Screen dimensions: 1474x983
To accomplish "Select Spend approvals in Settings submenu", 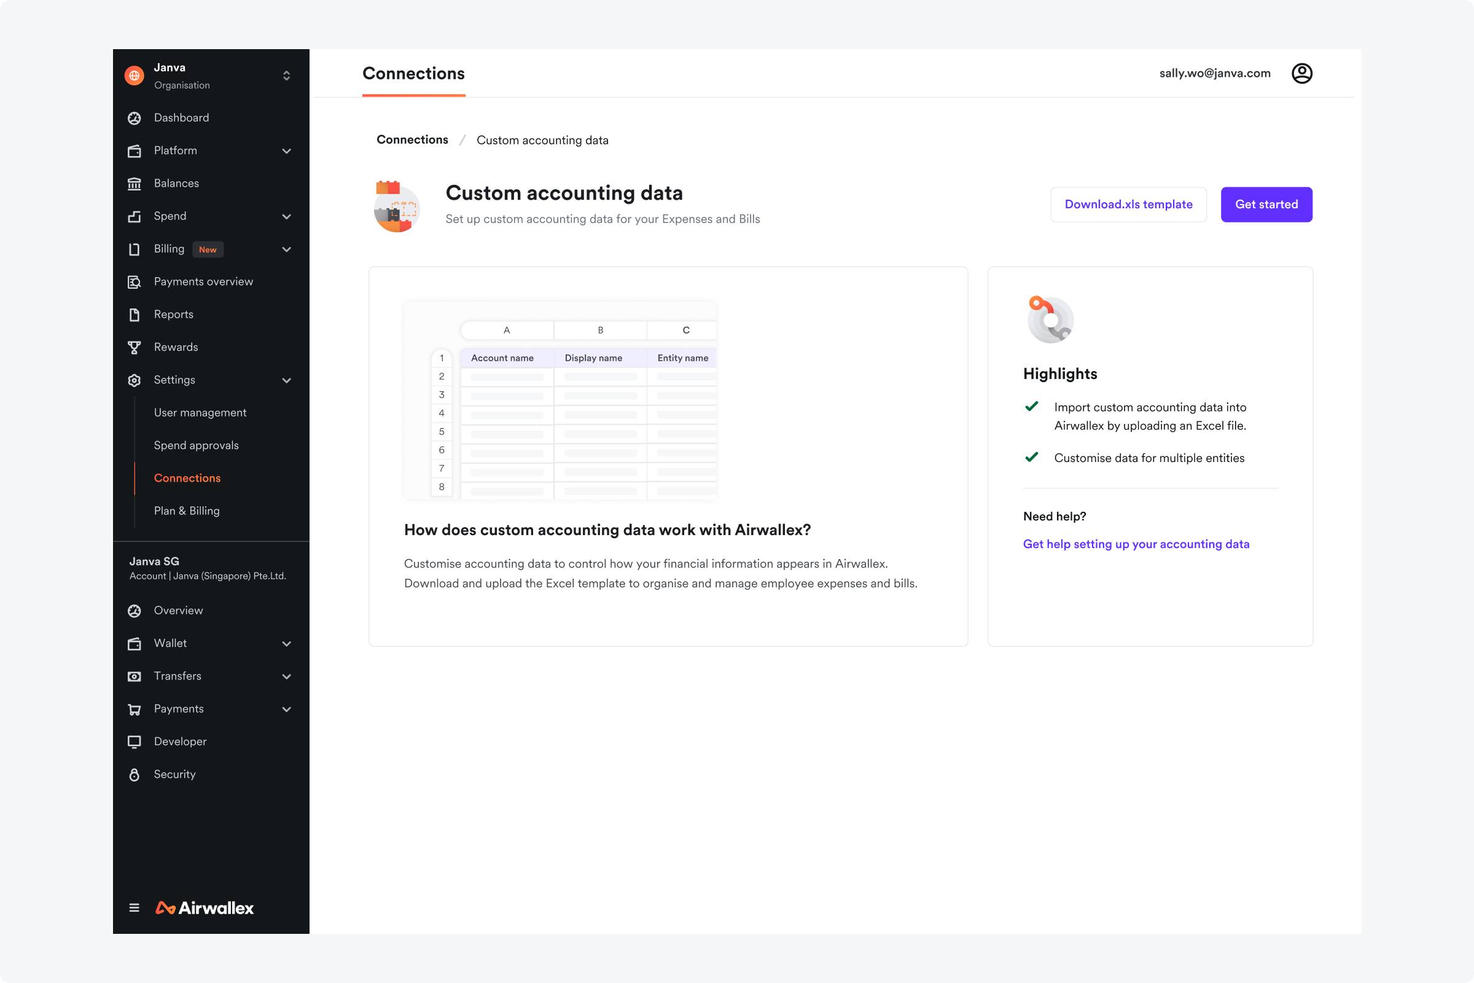I will 196,445.
